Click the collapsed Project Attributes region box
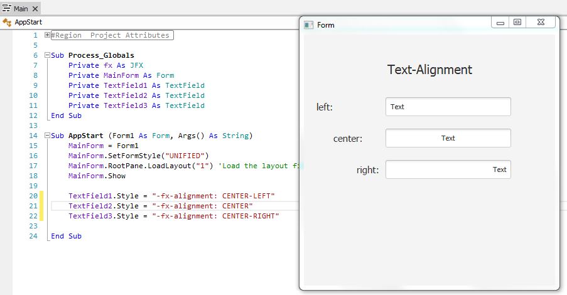 point(111,35)
